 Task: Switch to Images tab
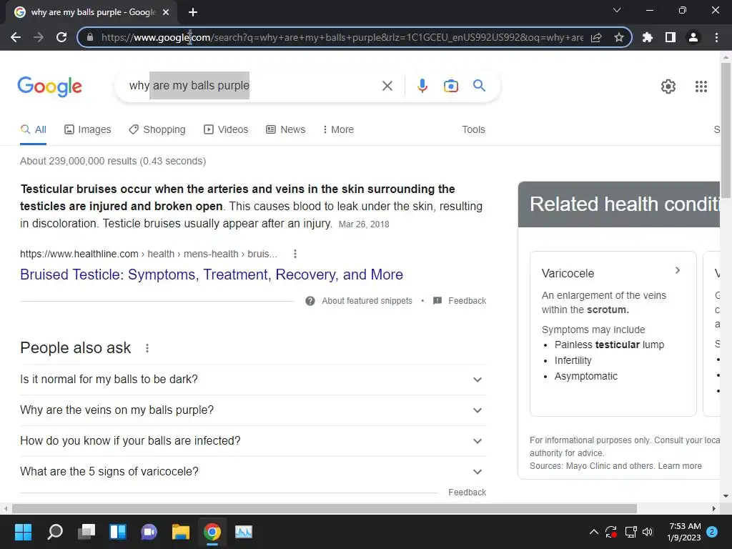coord(88,129)
